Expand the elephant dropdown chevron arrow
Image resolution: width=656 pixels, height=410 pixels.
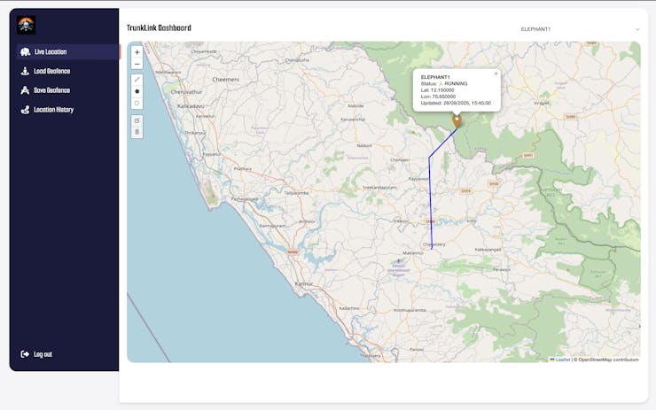[x=637, y=29]
